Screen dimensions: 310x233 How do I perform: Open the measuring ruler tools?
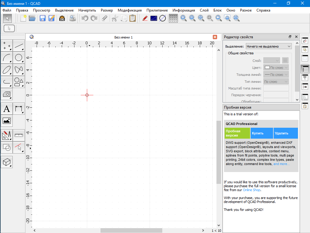(19, 135)
